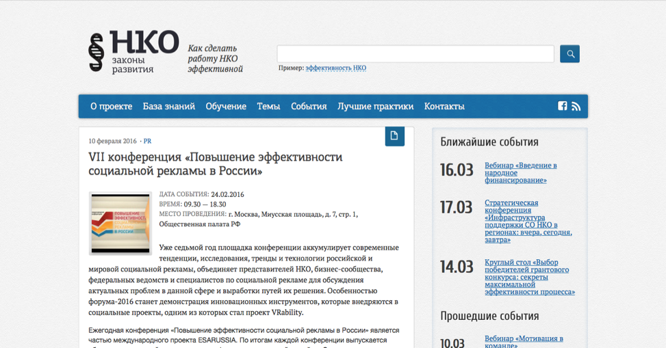The width and height of the screenshot is (666, 348).
Task: Click the slogan «Как сделать работу НКО эффективной»
Action: (x=216, y=59)
